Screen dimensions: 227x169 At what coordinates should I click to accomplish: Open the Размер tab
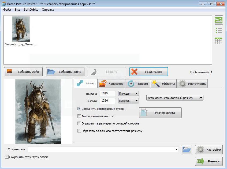click(x=86, y=83)
